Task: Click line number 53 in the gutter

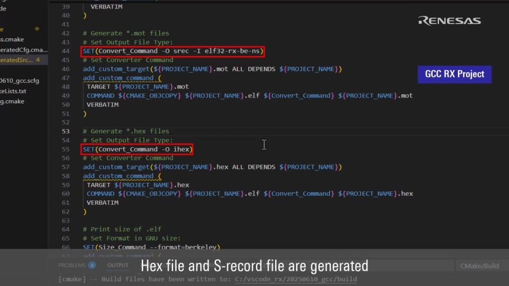Action: [66, 131]
